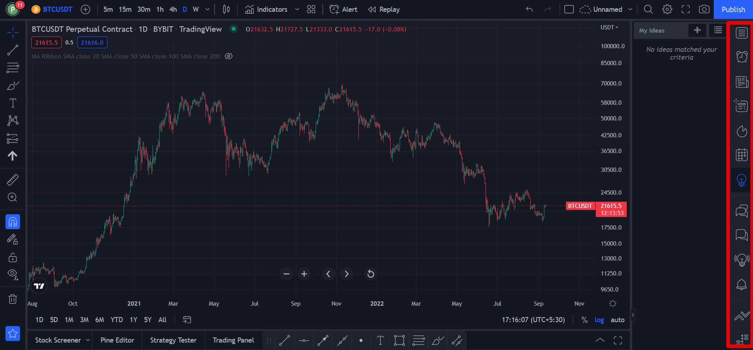Toggle lock all drawing tools
The image size is (753, 350).
[13, 257]
